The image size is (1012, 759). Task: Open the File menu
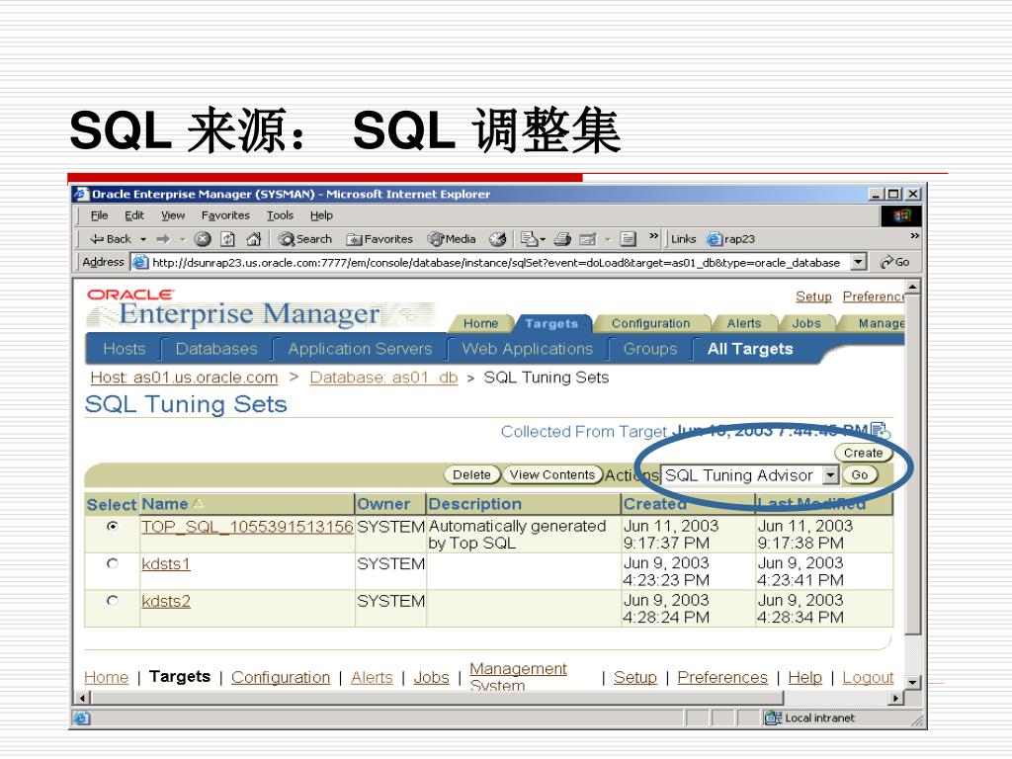(100, 215)
